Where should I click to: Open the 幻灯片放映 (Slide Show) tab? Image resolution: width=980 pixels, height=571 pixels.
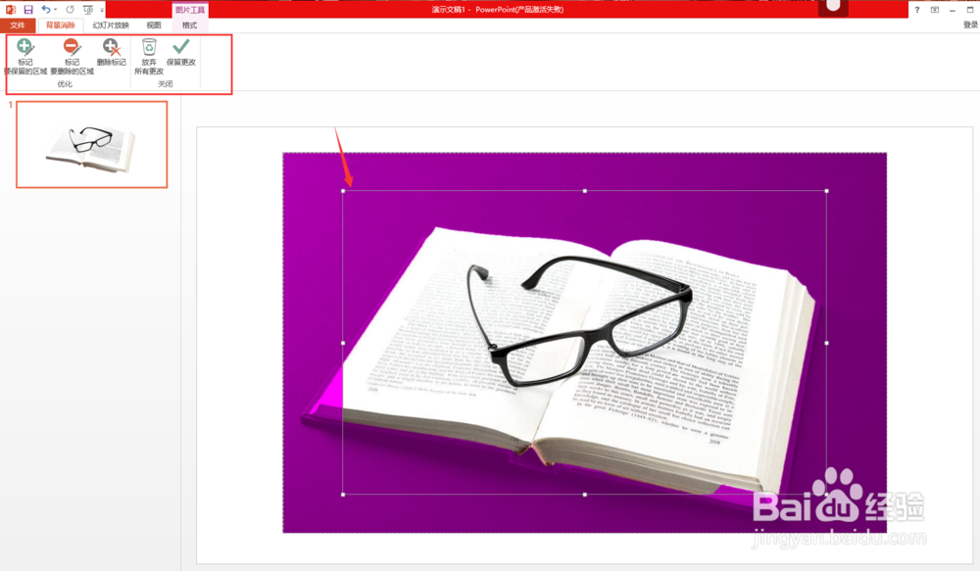[111, 25]
